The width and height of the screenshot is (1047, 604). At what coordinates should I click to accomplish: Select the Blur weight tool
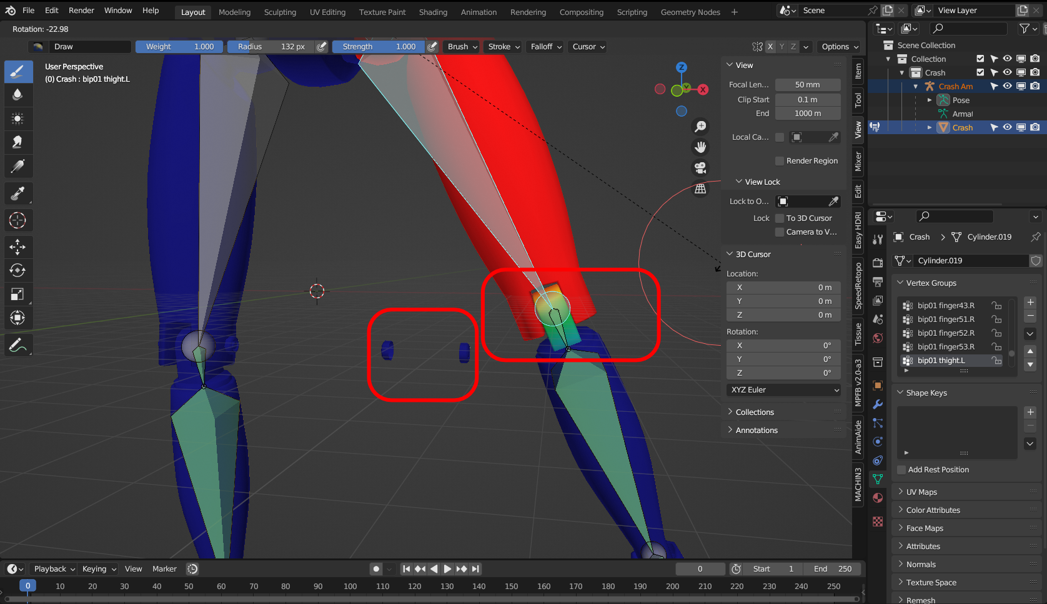tap(18, 95)
